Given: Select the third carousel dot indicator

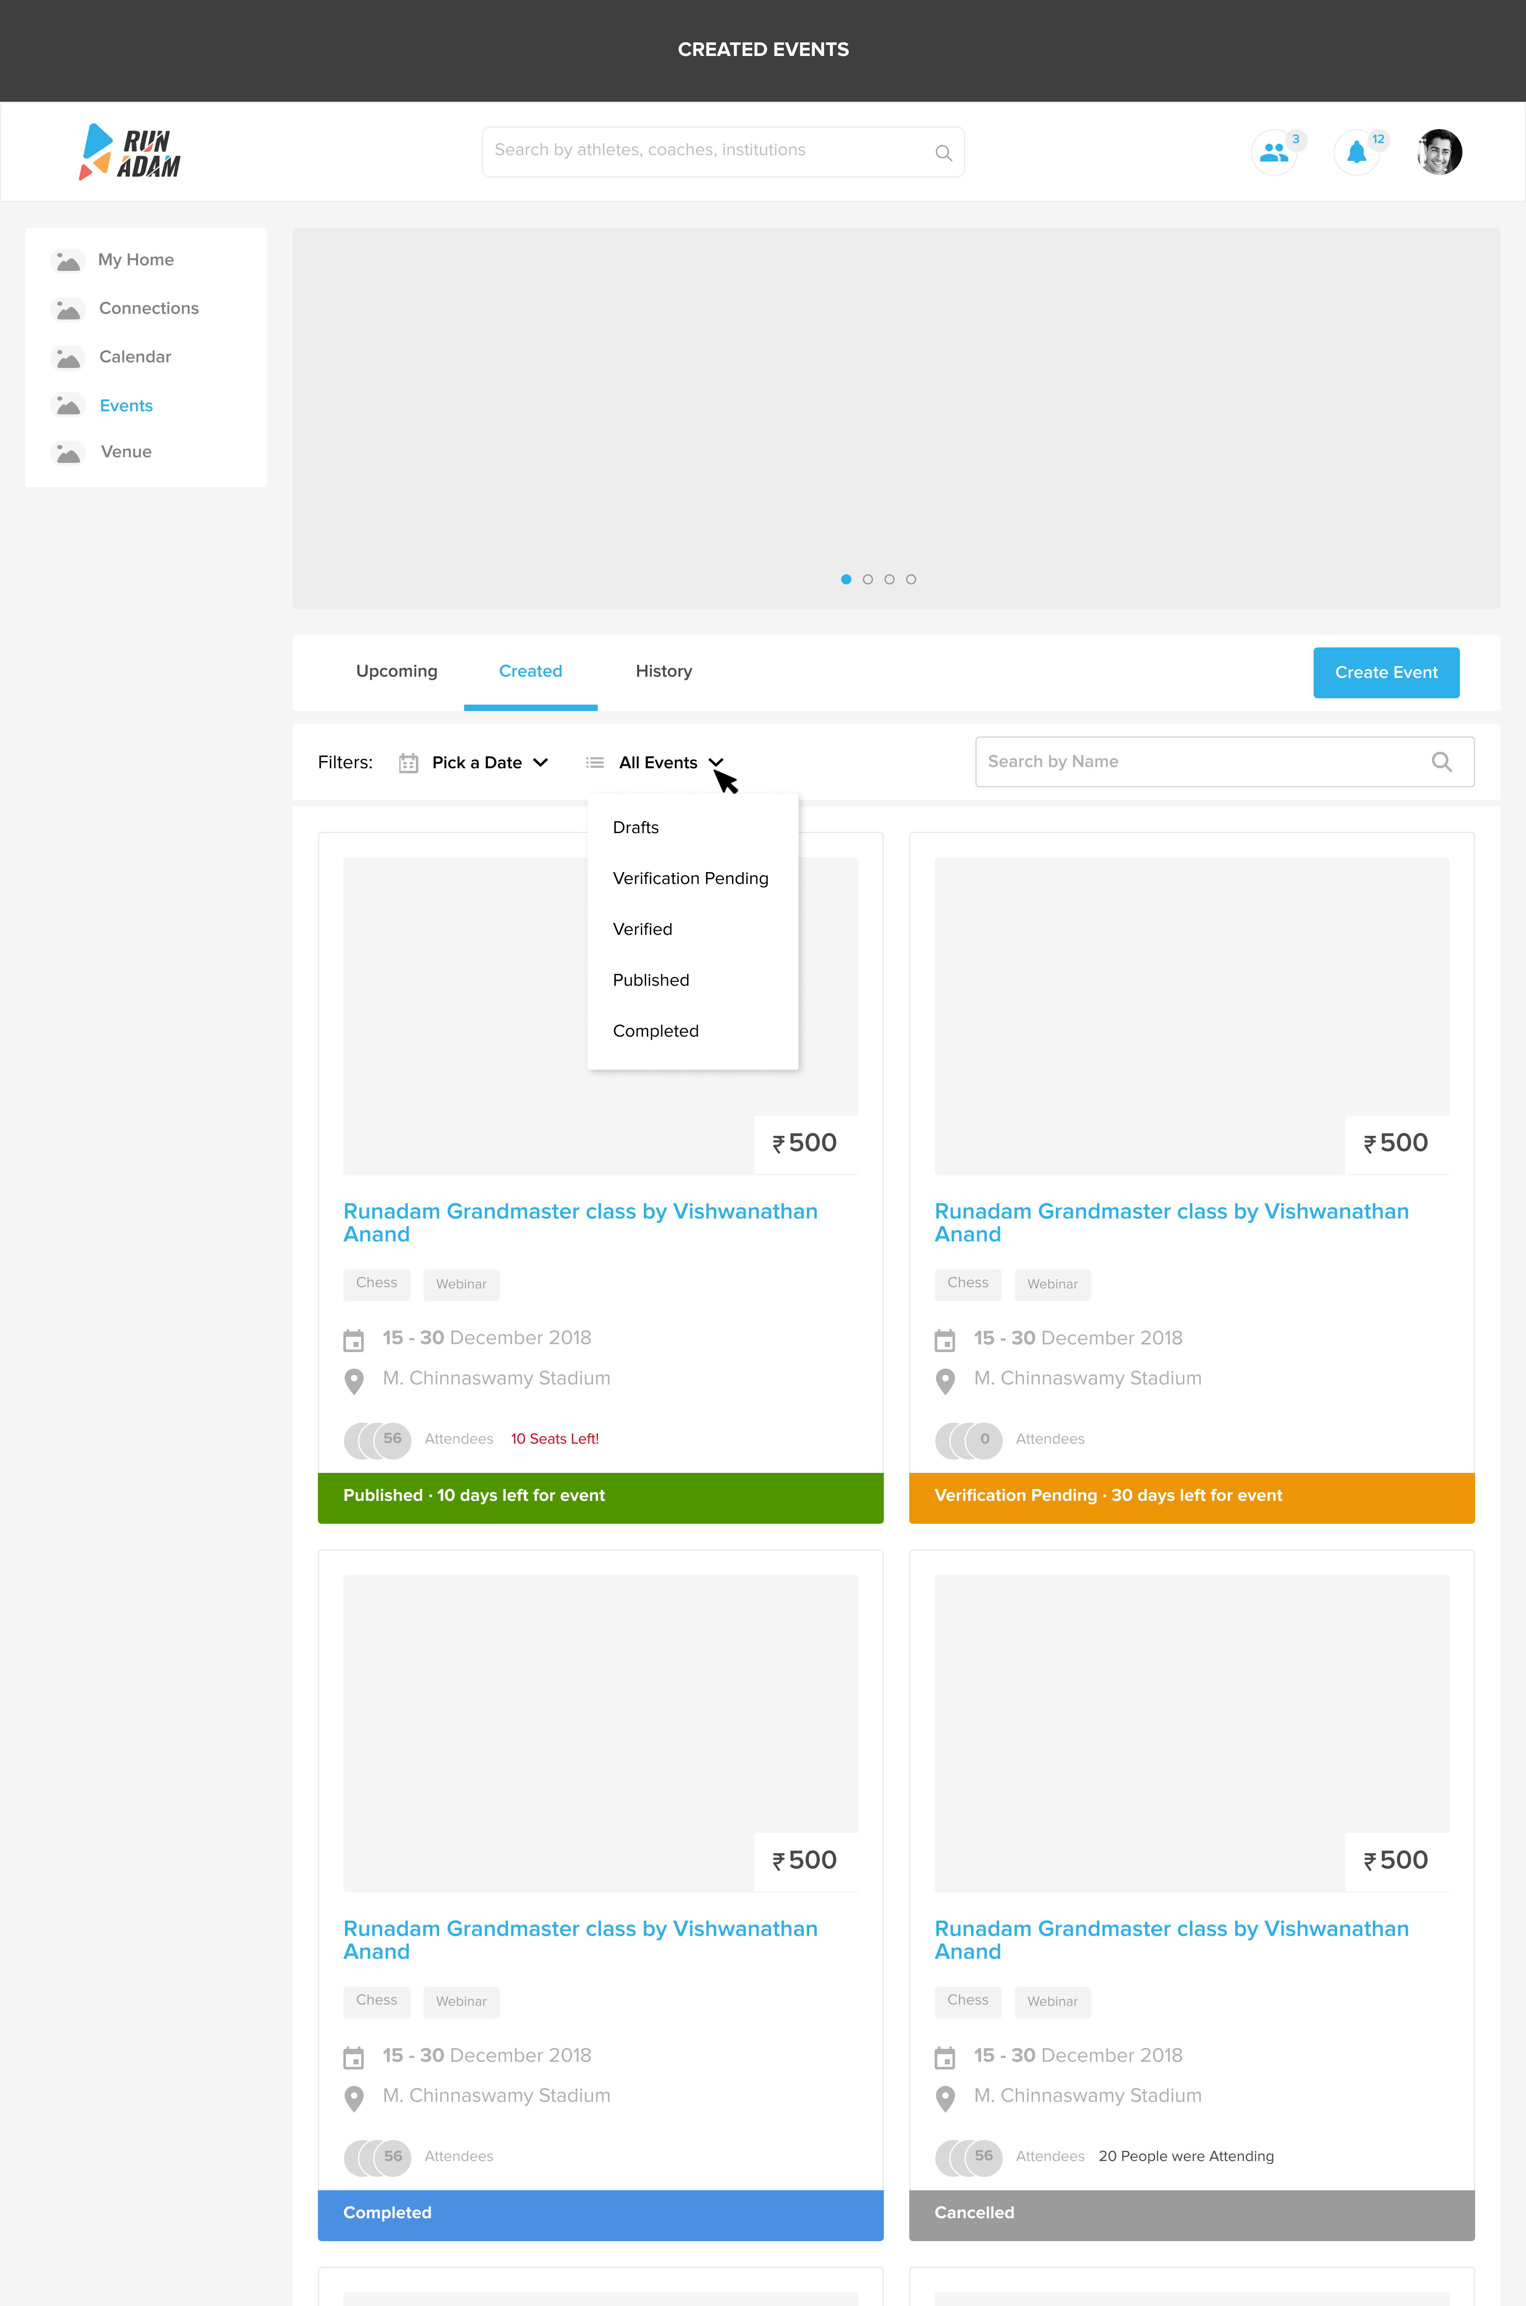Looking at the screenshot, I should coord(888,579).
